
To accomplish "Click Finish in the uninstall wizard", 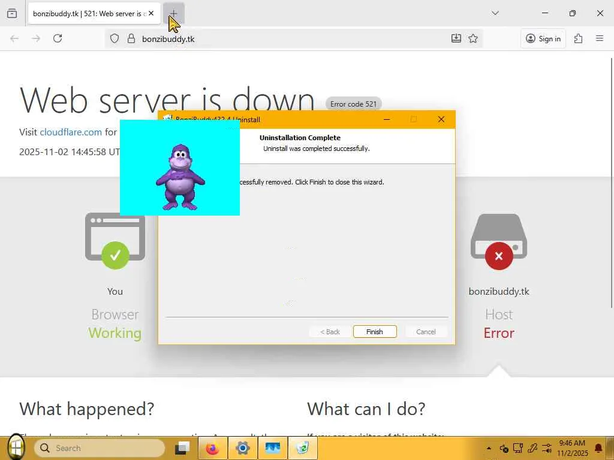I will [375, 332].
